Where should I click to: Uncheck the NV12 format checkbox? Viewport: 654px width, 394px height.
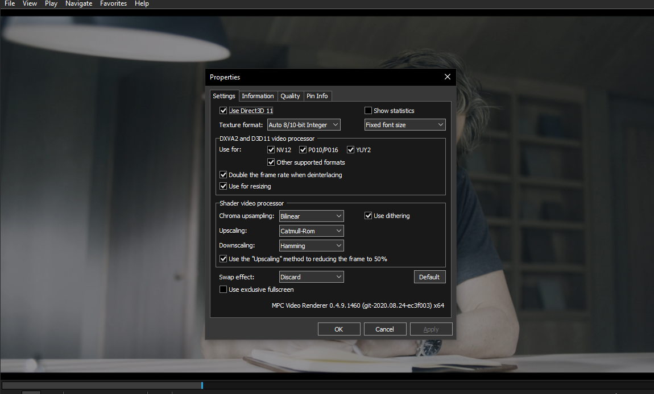(x=271, y=149)
